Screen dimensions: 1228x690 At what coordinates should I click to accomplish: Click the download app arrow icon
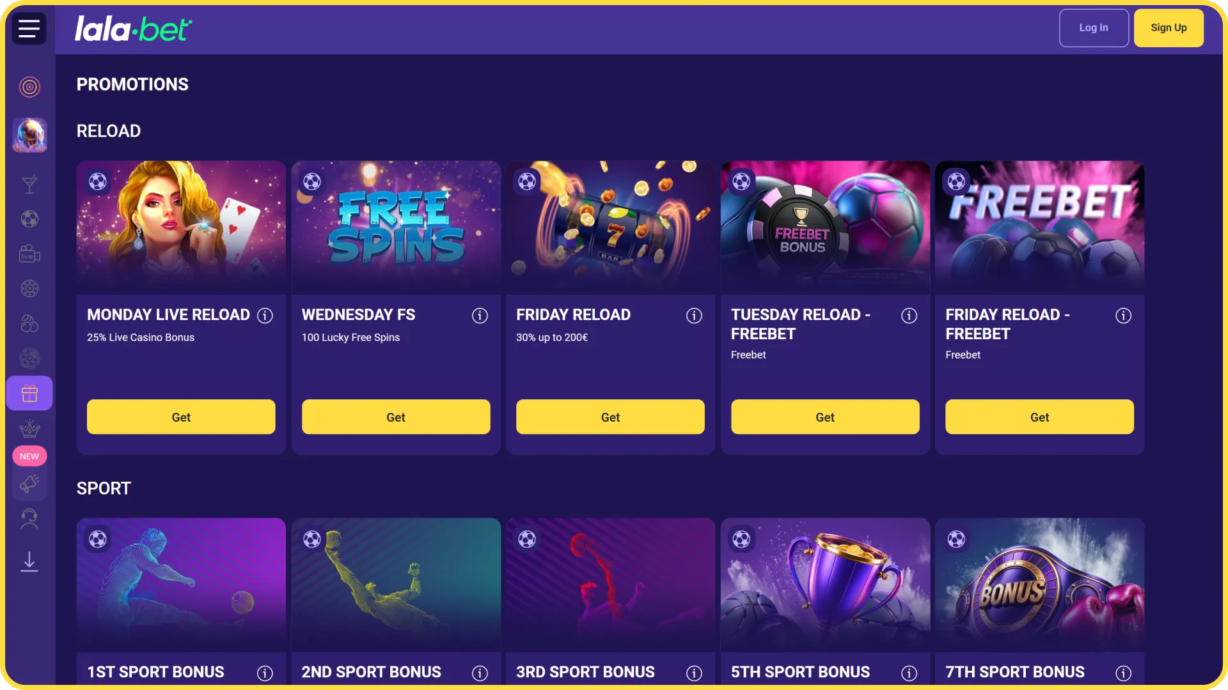[x=29, y=562]
